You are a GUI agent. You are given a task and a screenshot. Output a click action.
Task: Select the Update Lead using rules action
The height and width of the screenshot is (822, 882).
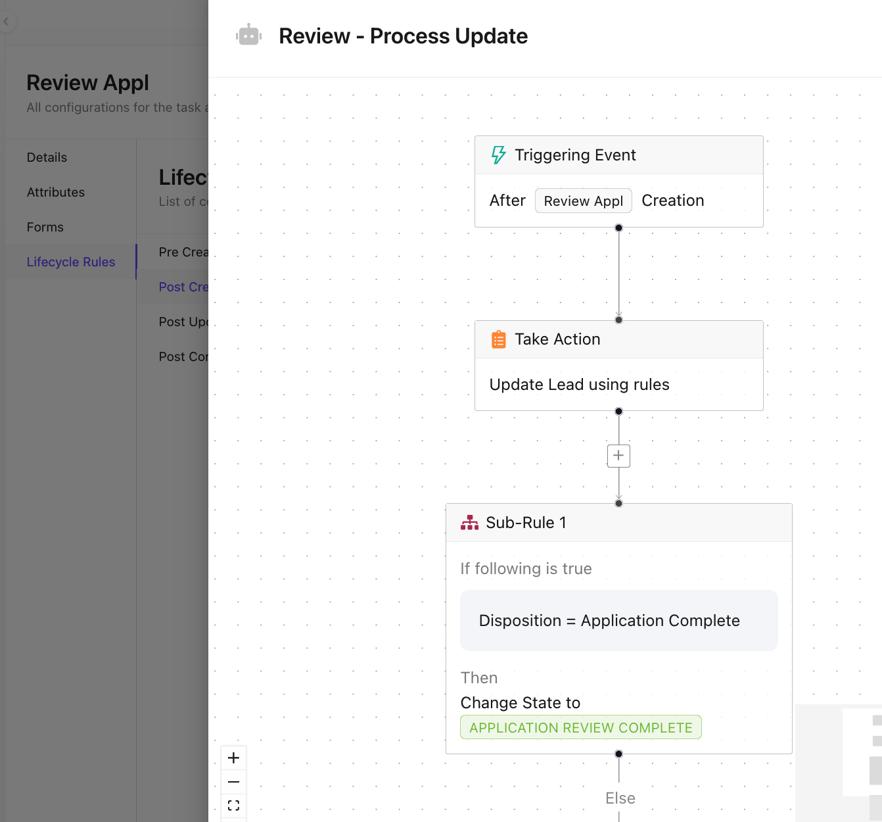click(x=580, y=385)
